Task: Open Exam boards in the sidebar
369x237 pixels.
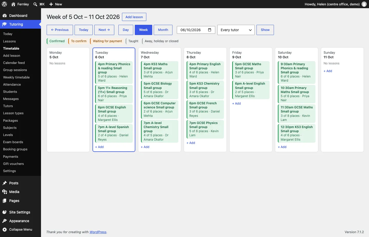Action: point(13,142)
